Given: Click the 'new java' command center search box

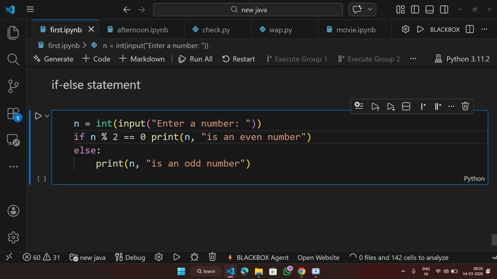Looking at the screenshot, I should click(x=248, y=10).
